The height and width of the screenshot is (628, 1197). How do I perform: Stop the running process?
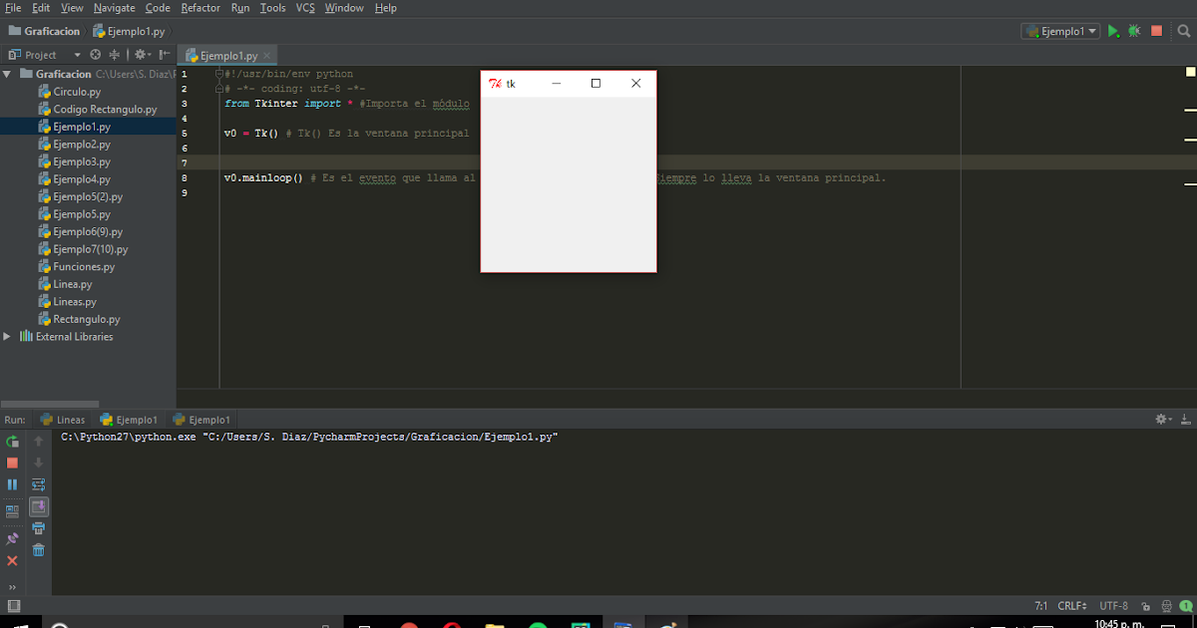[12, 462]
